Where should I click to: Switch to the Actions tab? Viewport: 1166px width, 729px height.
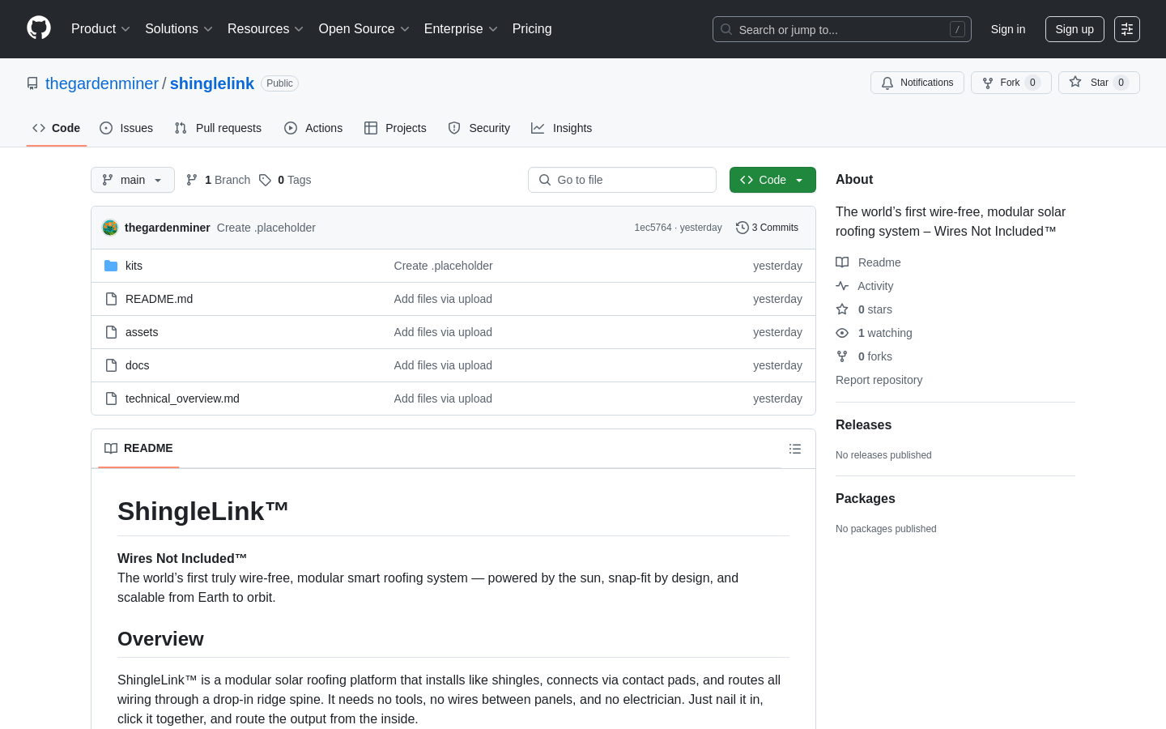click(x=313, y=128)
